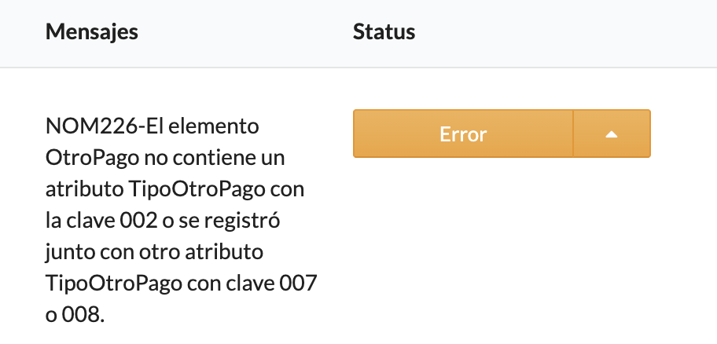Viewport: 717px width, 344px height.
Task: Click the word 'atributo' on the third line
Action: [x=77, y=190]
